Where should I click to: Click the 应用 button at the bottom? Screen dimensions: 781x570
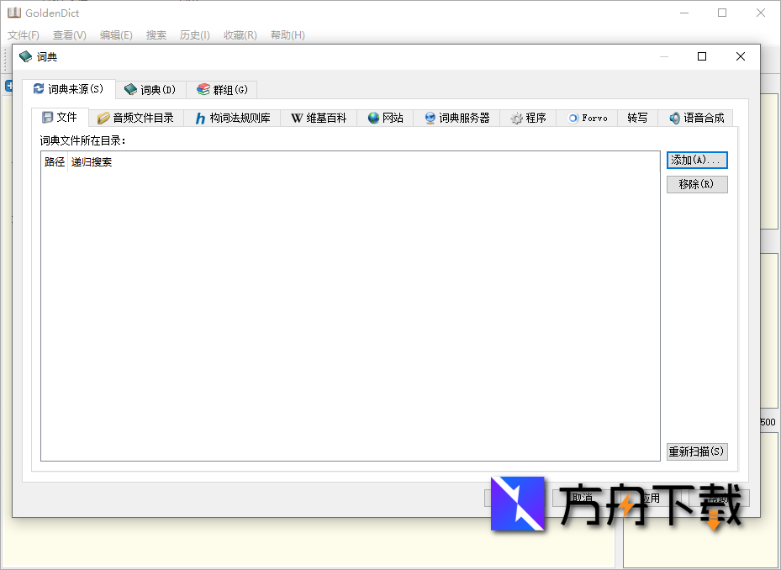click(648, 497)
